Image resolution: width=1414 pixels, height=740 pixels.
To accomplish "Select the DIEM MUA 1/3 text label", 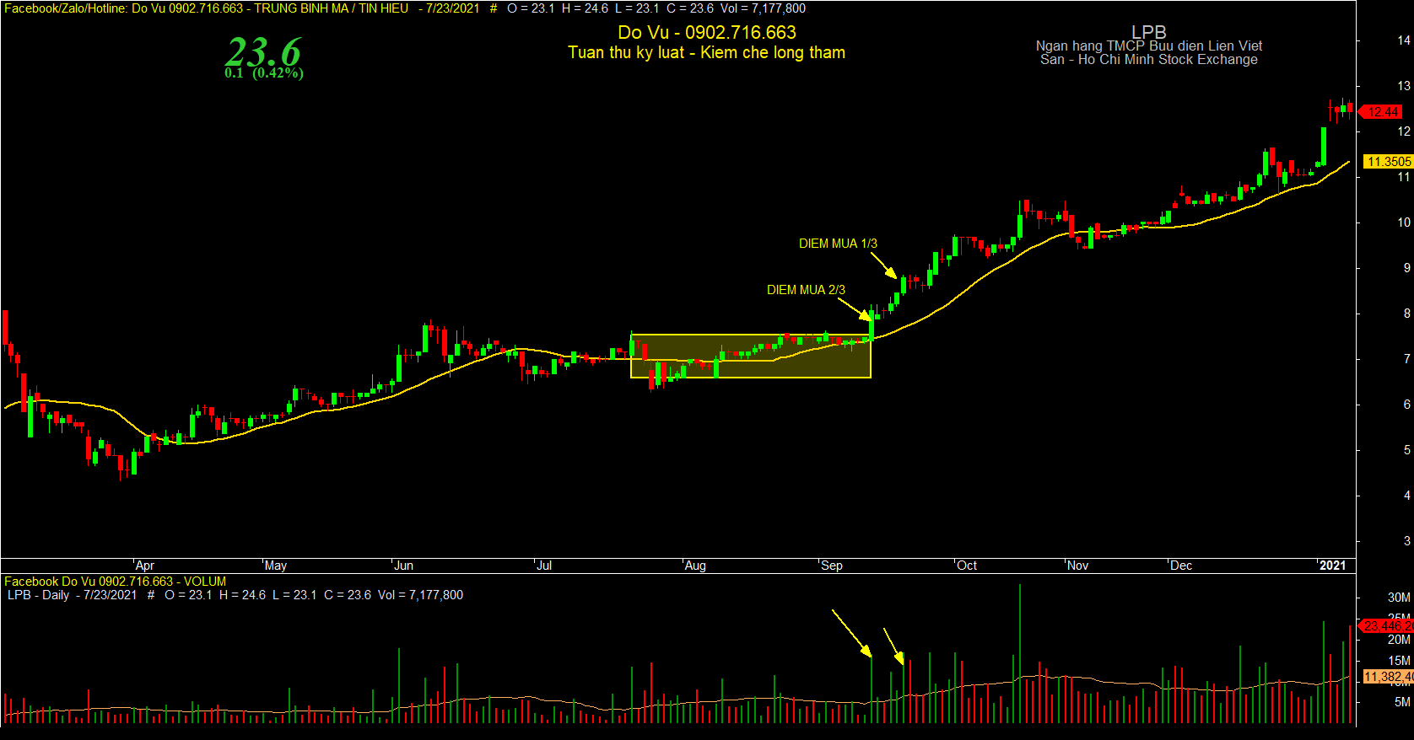I will [x=838, y=244].
